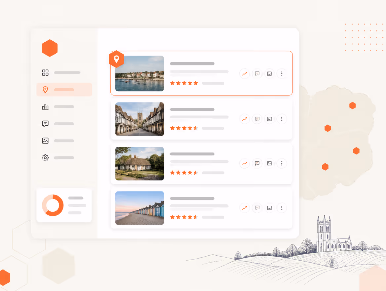Viewport: 386px width, 291px height.
Task: Click the thatched cottage listing thumbnail
Action: (x=139, y=163)
